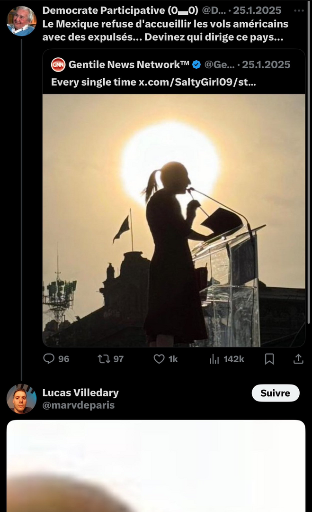
Task: Tap the blue verified badge
Action: [x=196, y=64]
